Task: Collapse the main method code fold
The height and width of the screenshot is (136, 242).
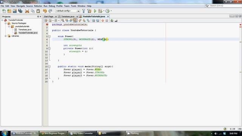Action: [50, 66]
